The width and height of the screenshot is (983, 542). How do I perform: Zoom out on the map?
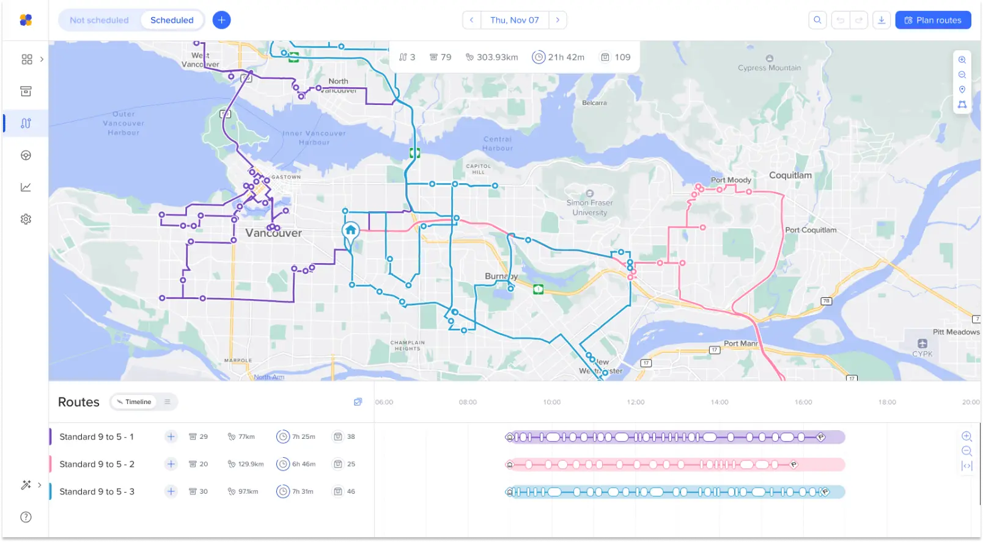[962, 74]
